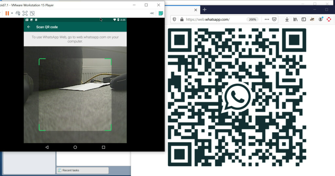Screen dimensions: 335x176
Task: Click the Scan QR code title
Action: pyautogui.click(x=47, y=27)
